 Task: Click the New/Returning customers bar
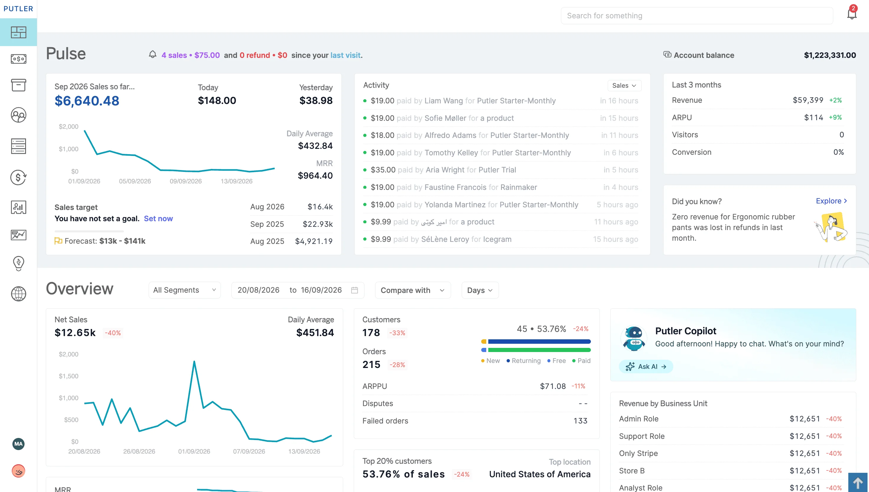[x=536, y=341]
